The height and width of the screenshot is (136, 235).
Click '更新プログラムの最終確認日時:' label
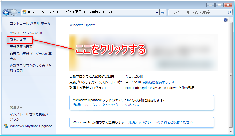point(92,77)
